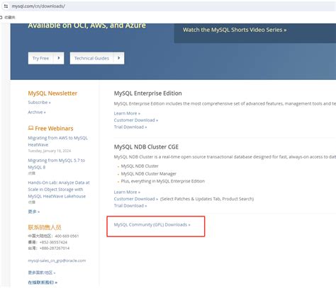This screenshot has height=288, width=336.
Task: Click the 在线联系我们 link
Action: (x=43, y=282)
